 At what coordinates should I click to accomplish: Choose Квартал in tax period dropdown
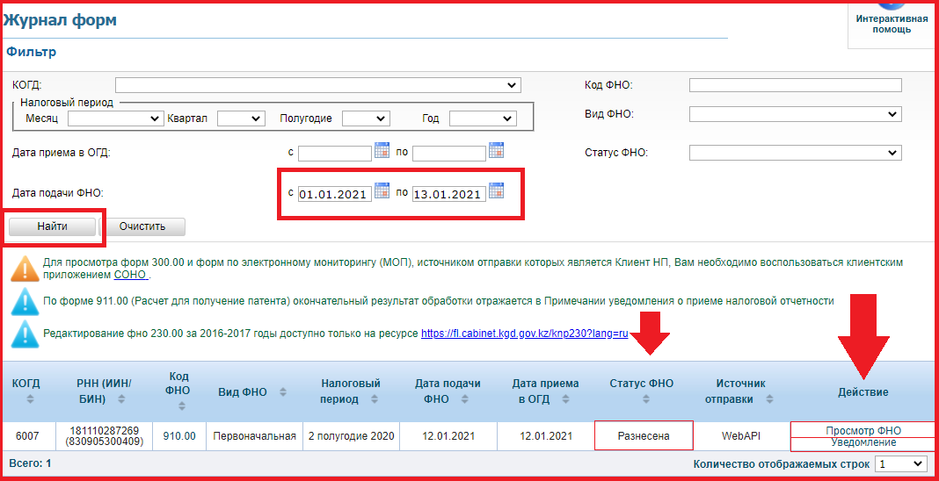240,118
